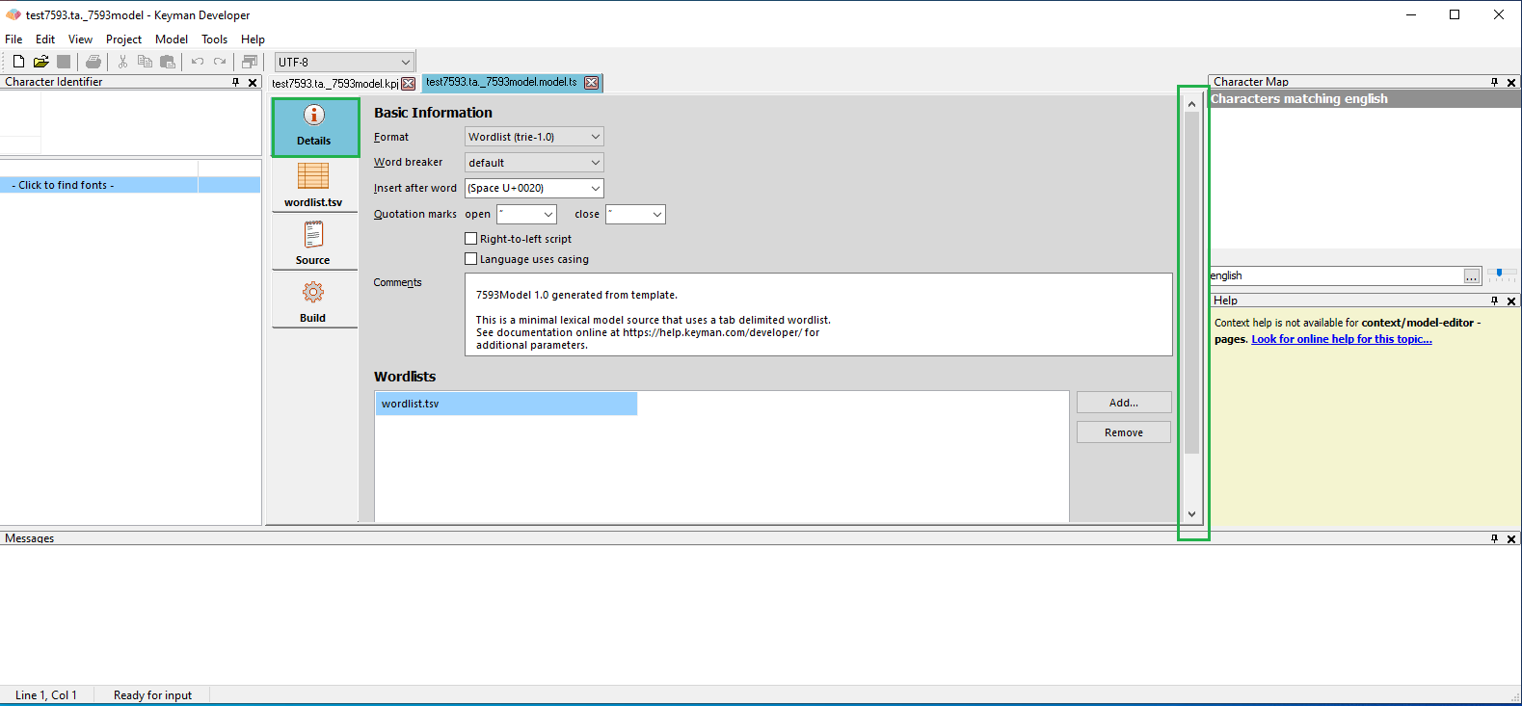
Task: Close the test7593.ta._7593model.kpj tab
Action: (409, 84)
